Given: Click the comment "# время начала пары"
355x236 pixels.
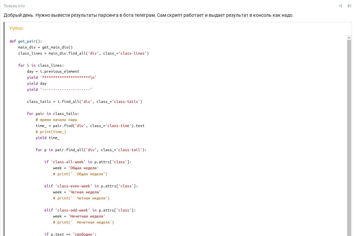Looking at the screenshot, I should coord(56,120).
